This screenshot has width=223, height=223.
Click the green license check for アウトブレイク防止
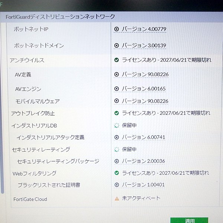click(117, 113)
